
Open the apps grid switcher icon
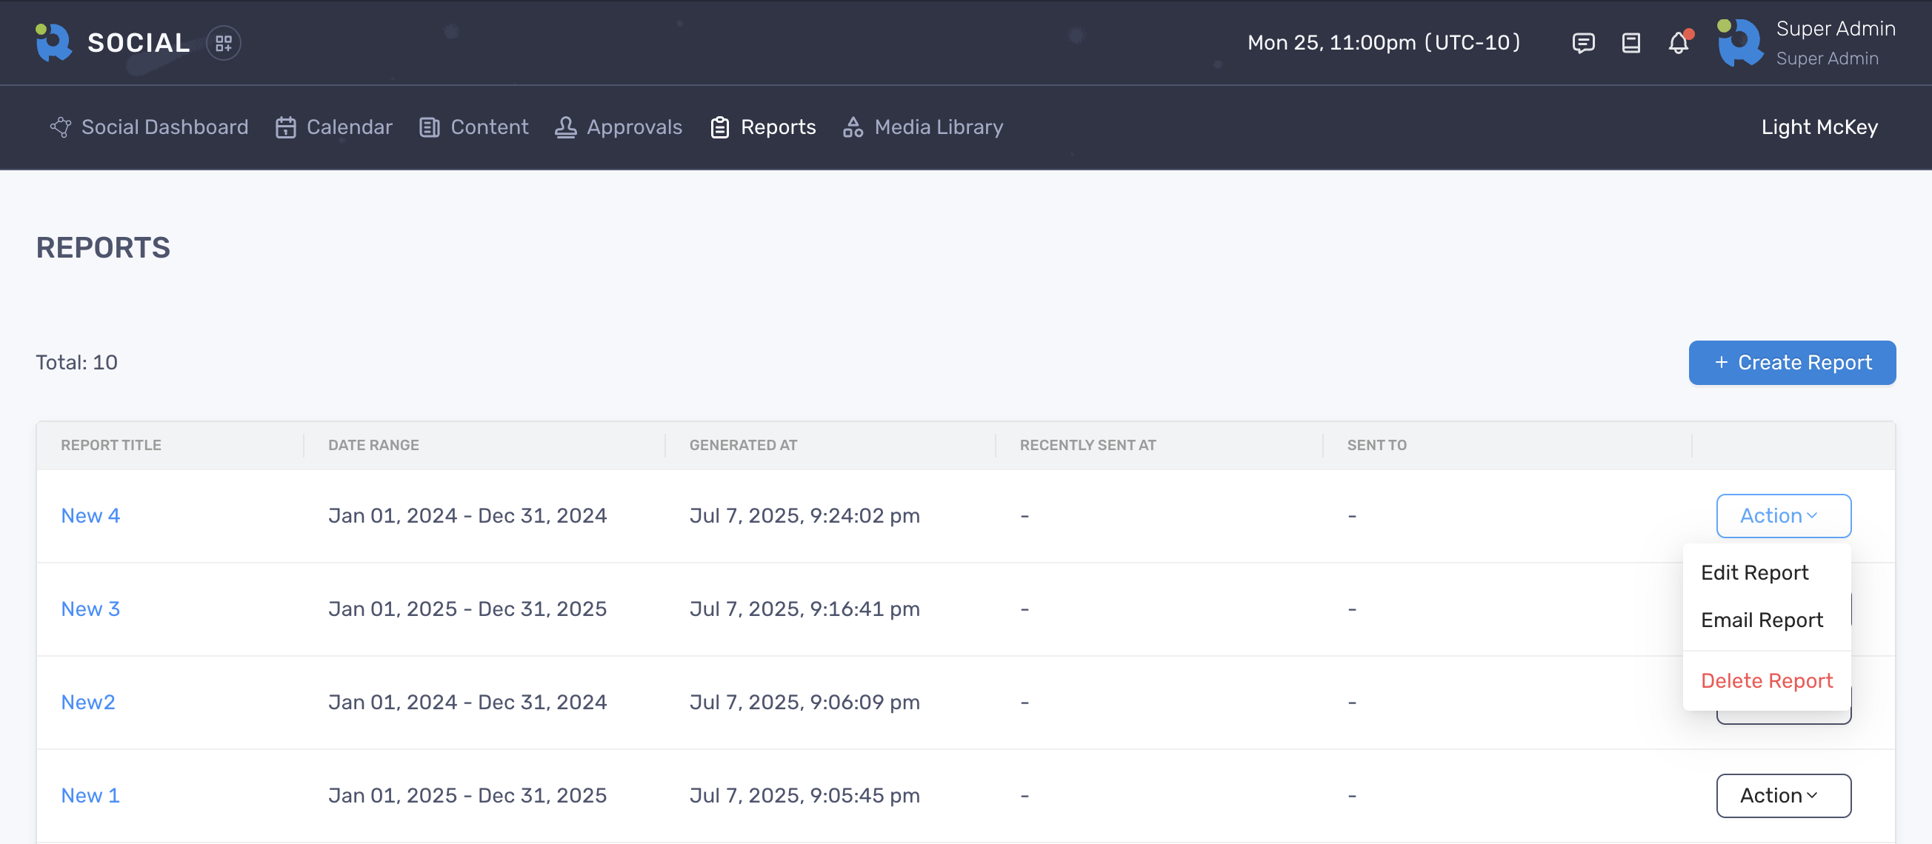[224, 43]
